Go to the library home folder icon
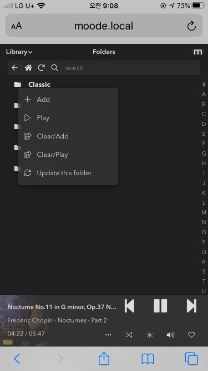The width and height of the screenshot is (208, 371). pyautogui.click(x=28, y=68)
